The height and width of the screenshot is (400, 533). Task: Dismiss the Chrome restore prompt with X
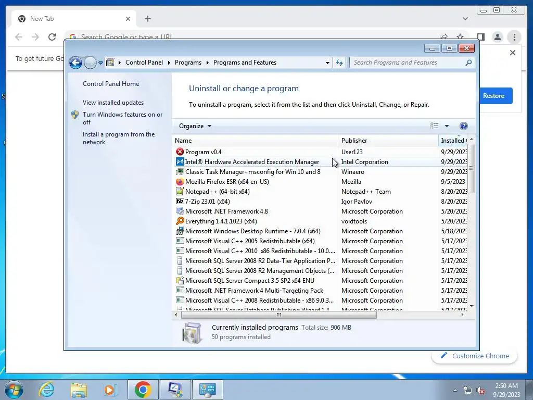(x=513, y=53)
